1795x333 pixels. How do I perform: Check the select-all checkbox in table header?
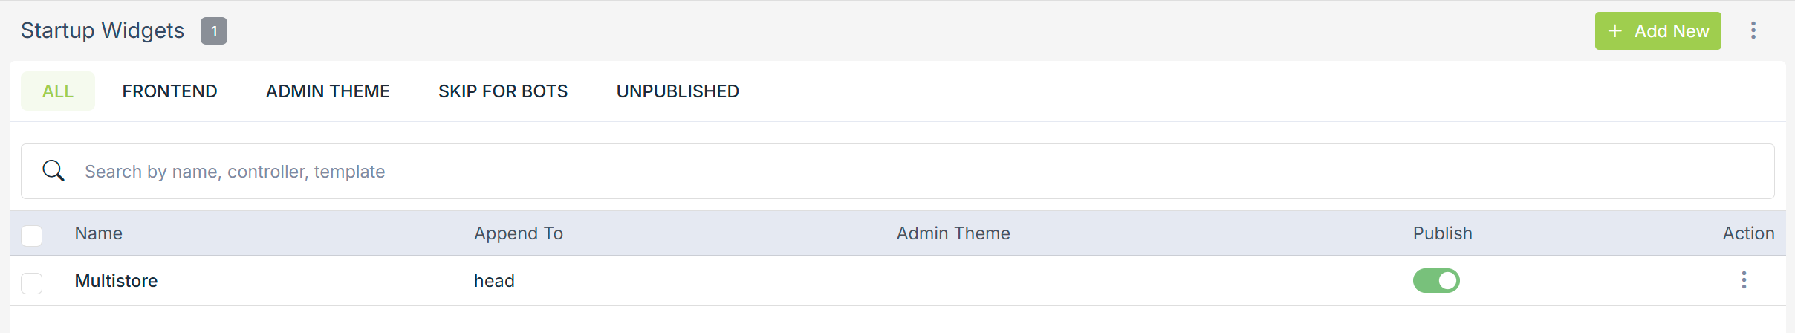tap(32, 236)
